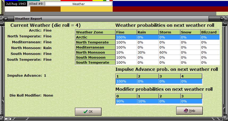Select the Storm column header
This screenshot has width=228, height=121.
coord(169,32)
